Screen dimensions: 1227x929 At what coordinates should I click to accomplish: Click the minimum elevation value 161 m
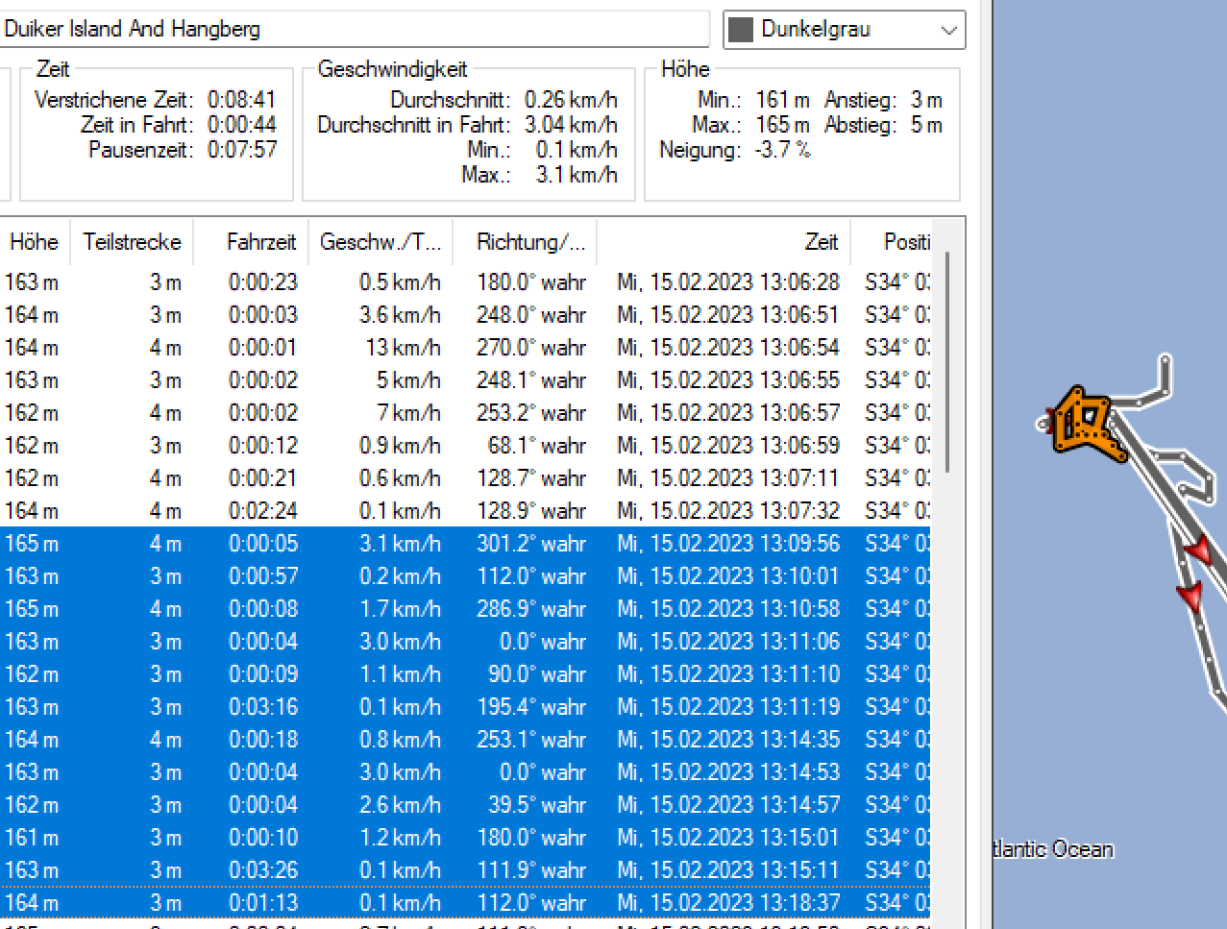pos(783,100)
